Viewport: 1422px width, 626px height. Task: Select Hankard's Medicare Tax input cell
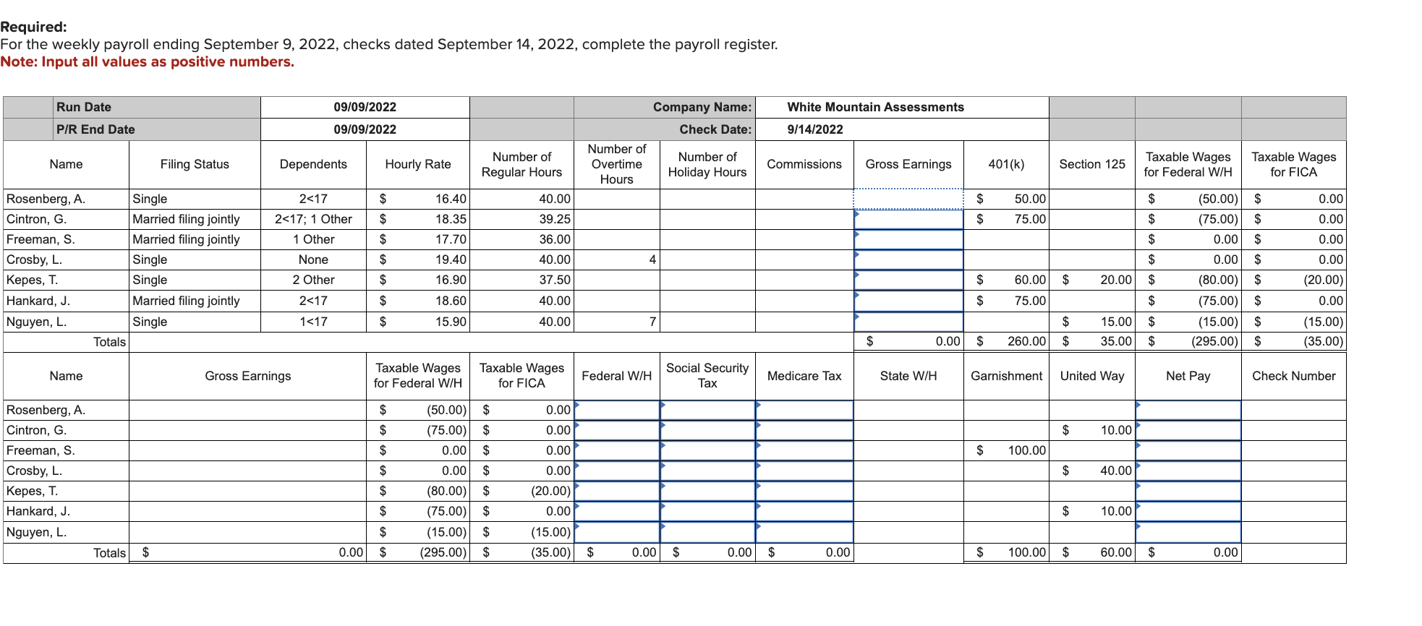(x=804, y=511)
